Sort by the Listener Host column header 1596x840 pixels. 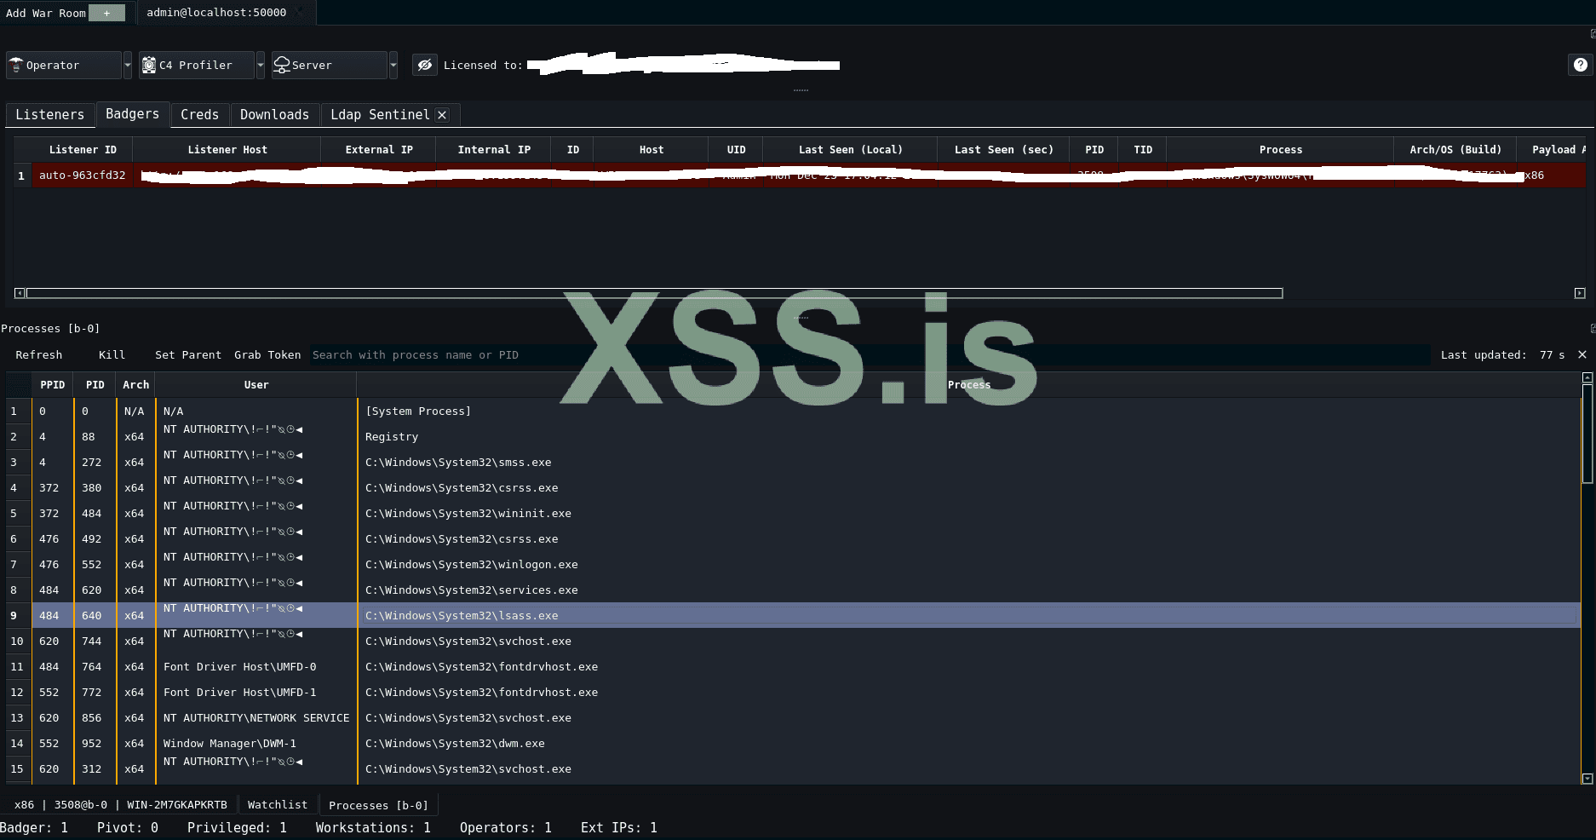227,149
